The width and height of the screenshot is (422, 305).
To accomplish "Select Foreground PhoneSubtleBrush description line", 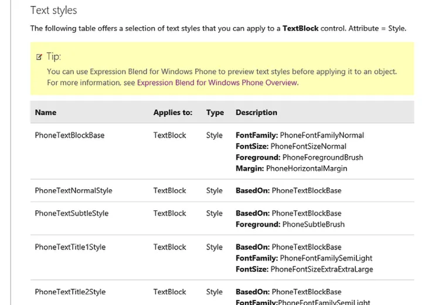I will 290,224.
